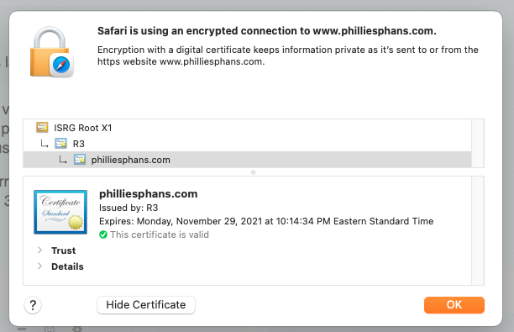
Task: Click the large Certificate Standard image
Action: [x=60, y=212]
